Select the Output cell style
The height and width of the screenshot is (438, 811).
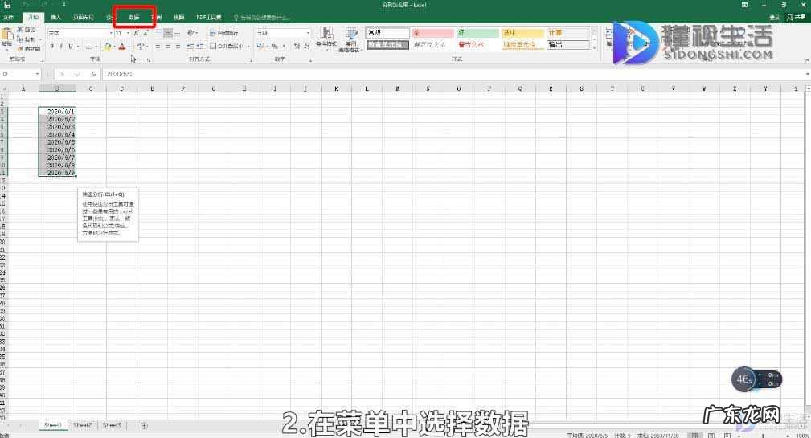[x=568, y=45]
